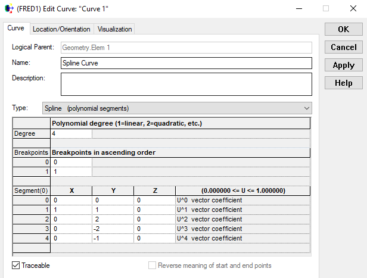Screen dimensions: 367x278
Task: Click the Z cell of the U^3 row
Action: (154, 229)
